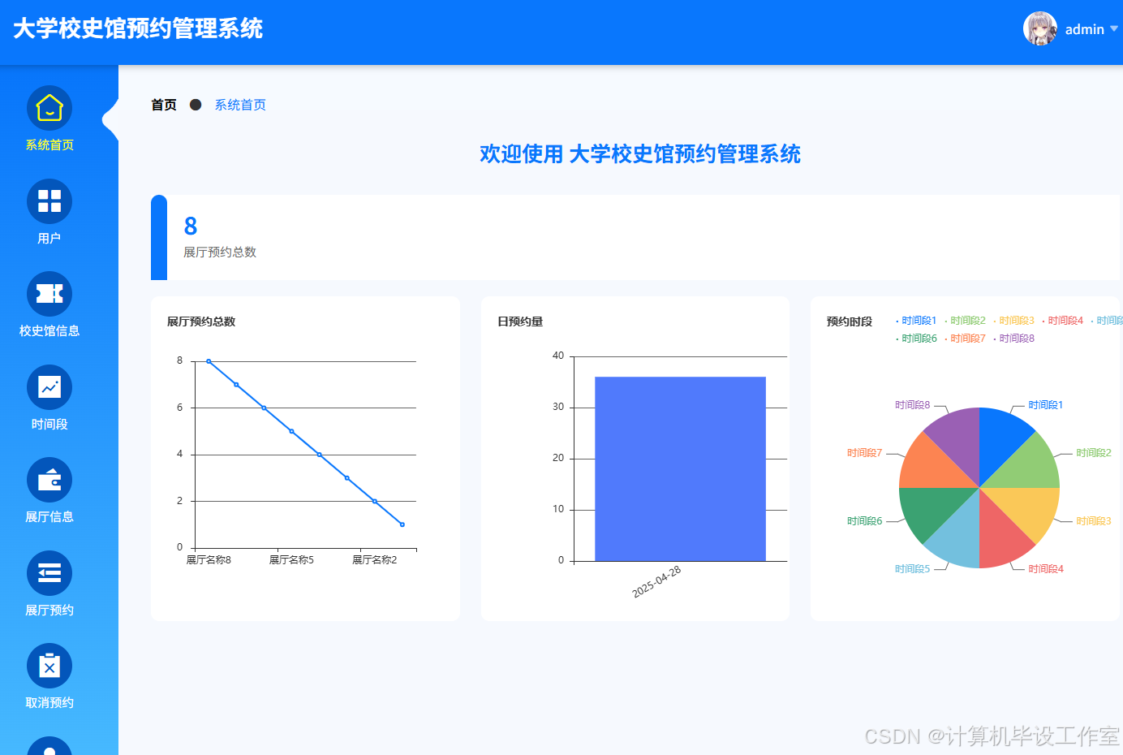Select the 展厅预约 sidebar label

[x=49, y=610]
